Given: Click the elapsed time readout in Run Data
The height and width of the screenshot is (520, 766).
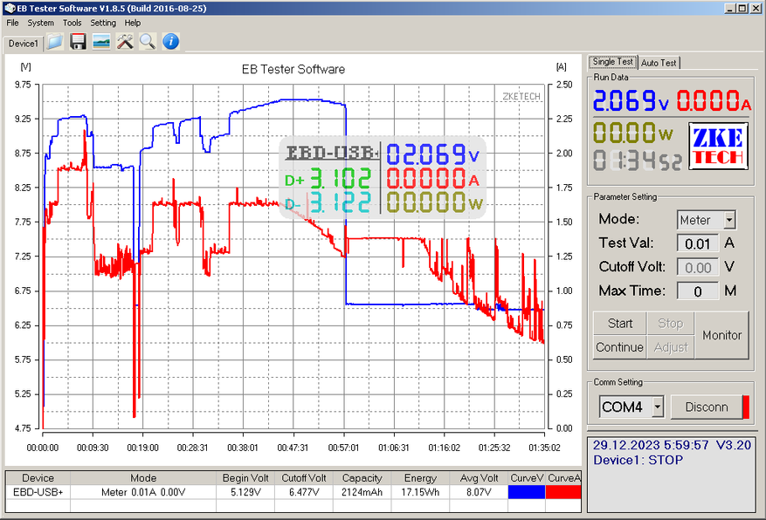Looking at the screenshot, I should coord(637,161).
